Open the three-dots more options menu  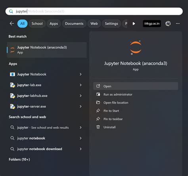click(178, 23)
